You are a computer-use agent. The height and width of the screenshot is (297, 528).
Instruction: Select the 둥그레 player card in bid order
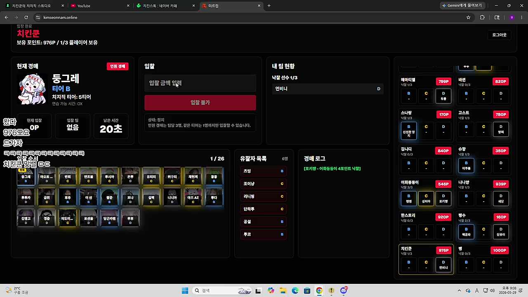(x=26, y=176)
